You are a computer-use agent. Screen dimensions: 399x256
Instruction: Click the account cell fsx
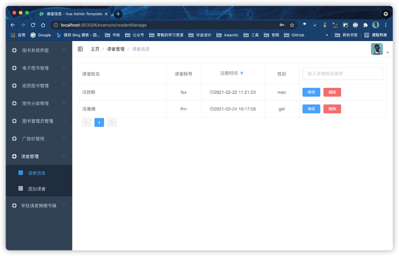coord(184,92)
